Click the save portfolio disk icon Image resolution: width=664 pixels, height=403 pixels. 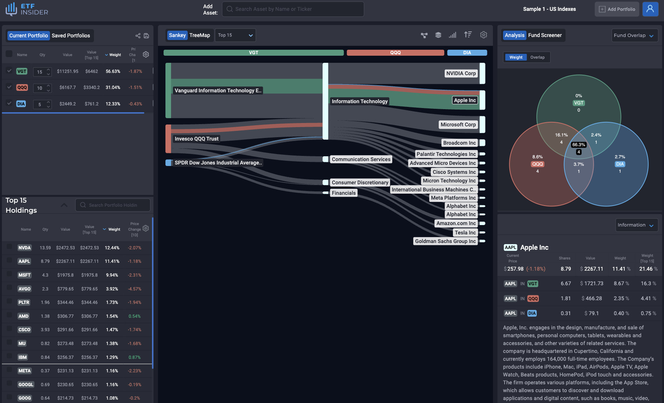(x=146, y=36)
